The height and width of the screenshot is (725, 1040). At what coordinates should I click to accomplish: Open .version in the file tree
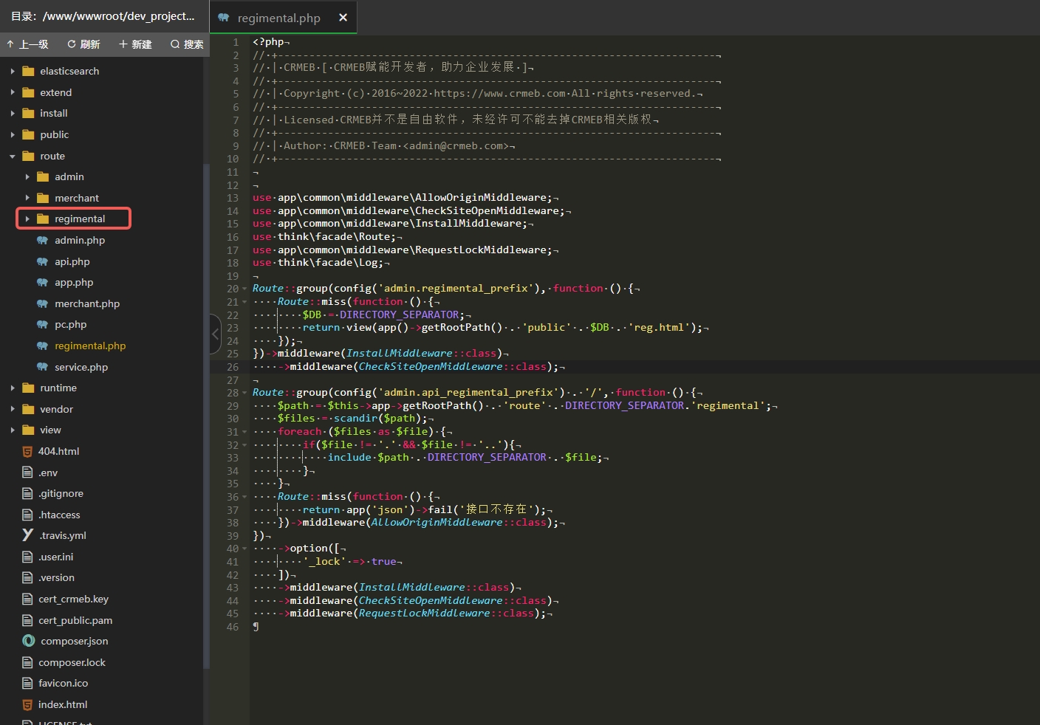57,578
